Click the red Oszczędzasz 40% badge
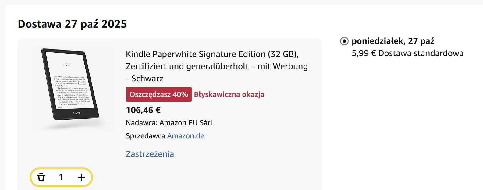 158,94
